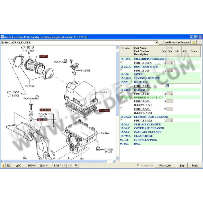The width and height of the screenshot is (203, 203).
Task: Click the M button in bottom toolbar
Action: point(76,166)
